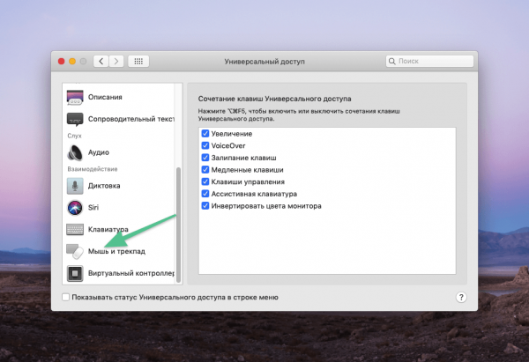The height and width of the screenshot is (362, 529).
Task: Go forward with the right chevron
Action: coord(116,61)
